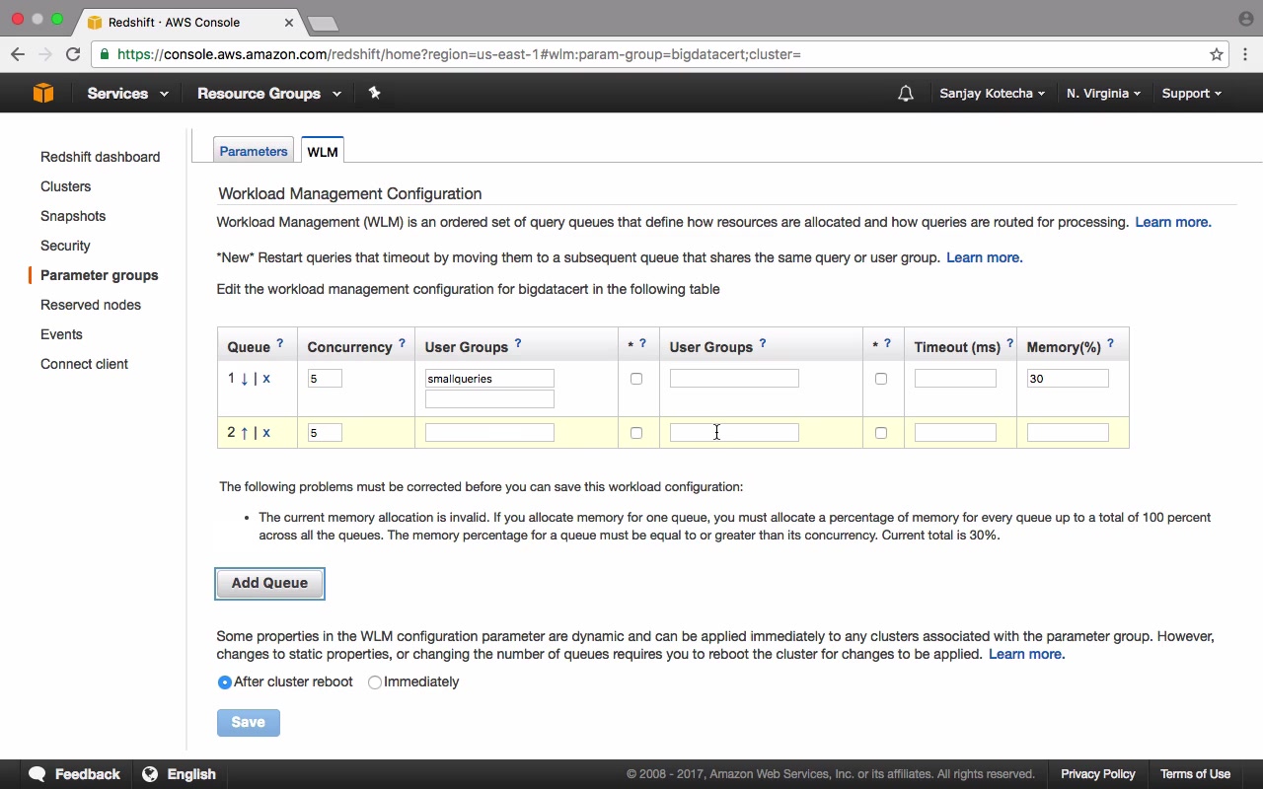Click the Feedback speech bubble icon
The image size is (1263, 789).
tap(37, 774)
